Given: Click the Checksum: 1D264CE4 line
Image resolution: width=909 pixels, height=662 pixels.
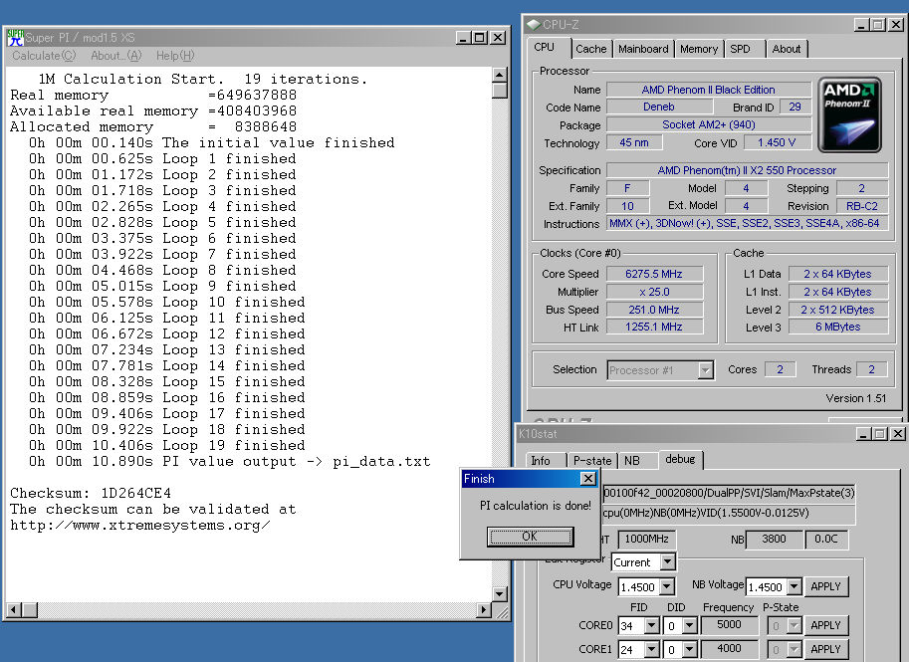Looking at the screenshot, I should (91, 494).
